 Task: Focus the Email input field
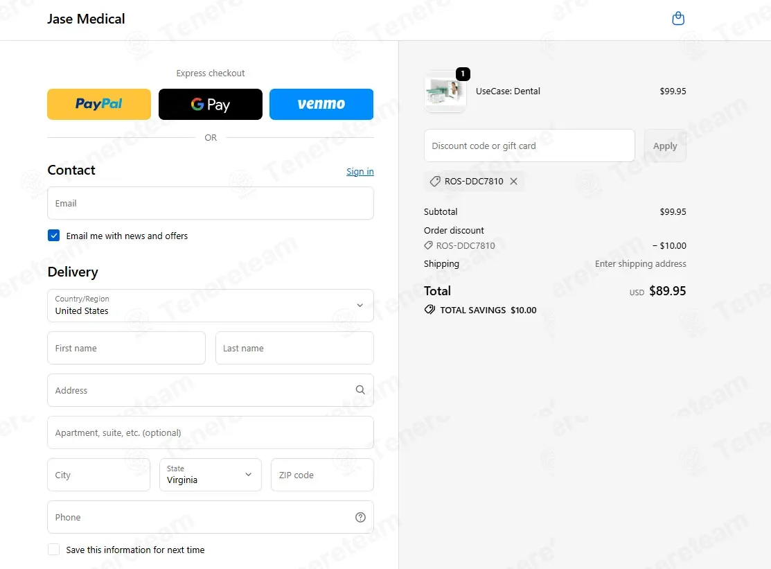(211, 203)
